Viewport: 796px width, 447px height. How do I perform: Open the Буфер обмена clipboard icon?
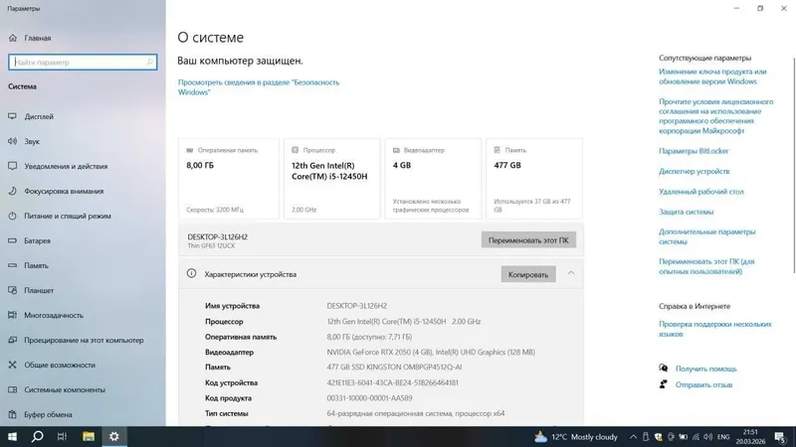coord(13,414)
